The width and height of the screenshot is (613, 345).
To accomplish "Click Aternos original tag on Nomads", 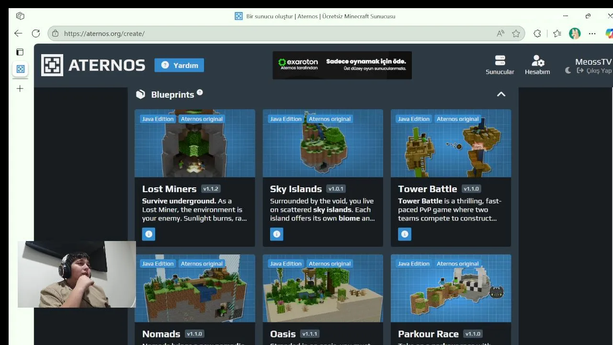I will pos(202,264).
